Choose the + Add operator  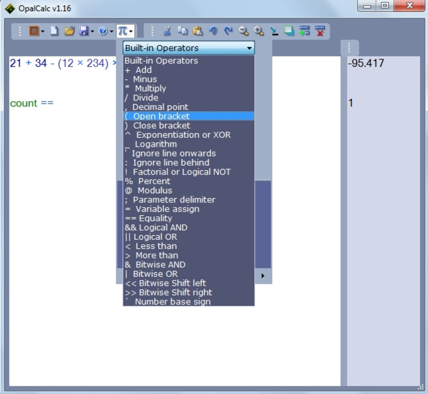point(189,70)
